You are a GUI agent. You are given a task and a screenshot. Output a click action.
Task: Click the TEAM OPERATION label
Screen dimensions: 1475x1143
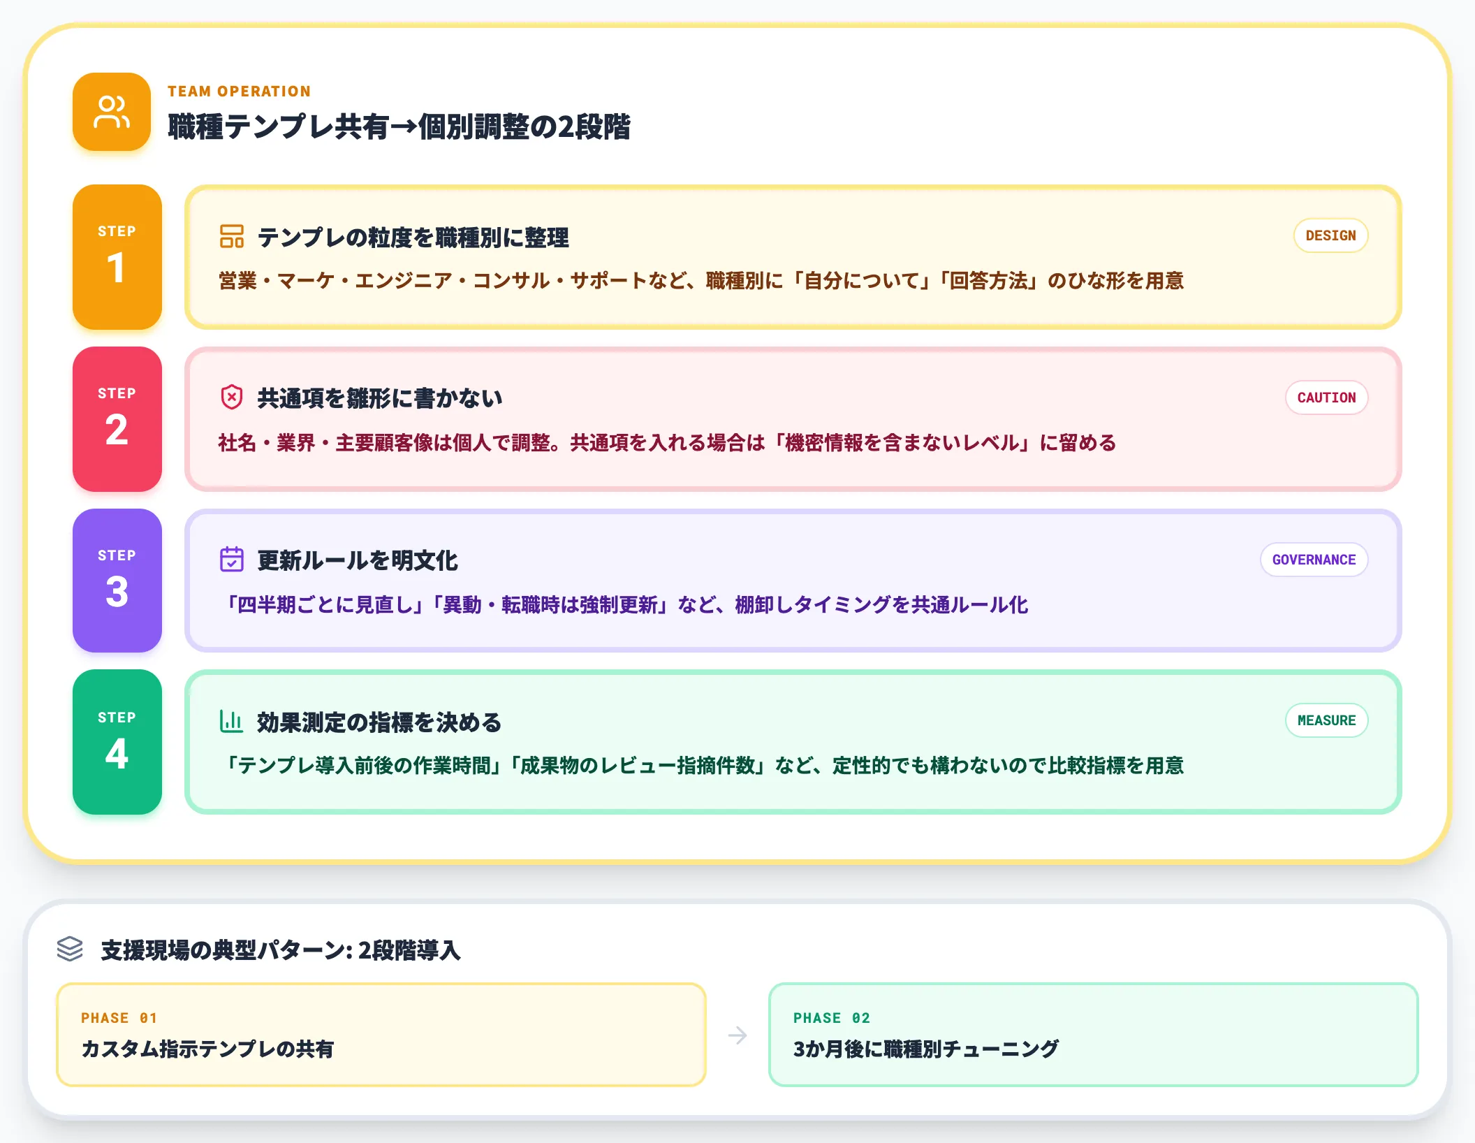point(239,92)
